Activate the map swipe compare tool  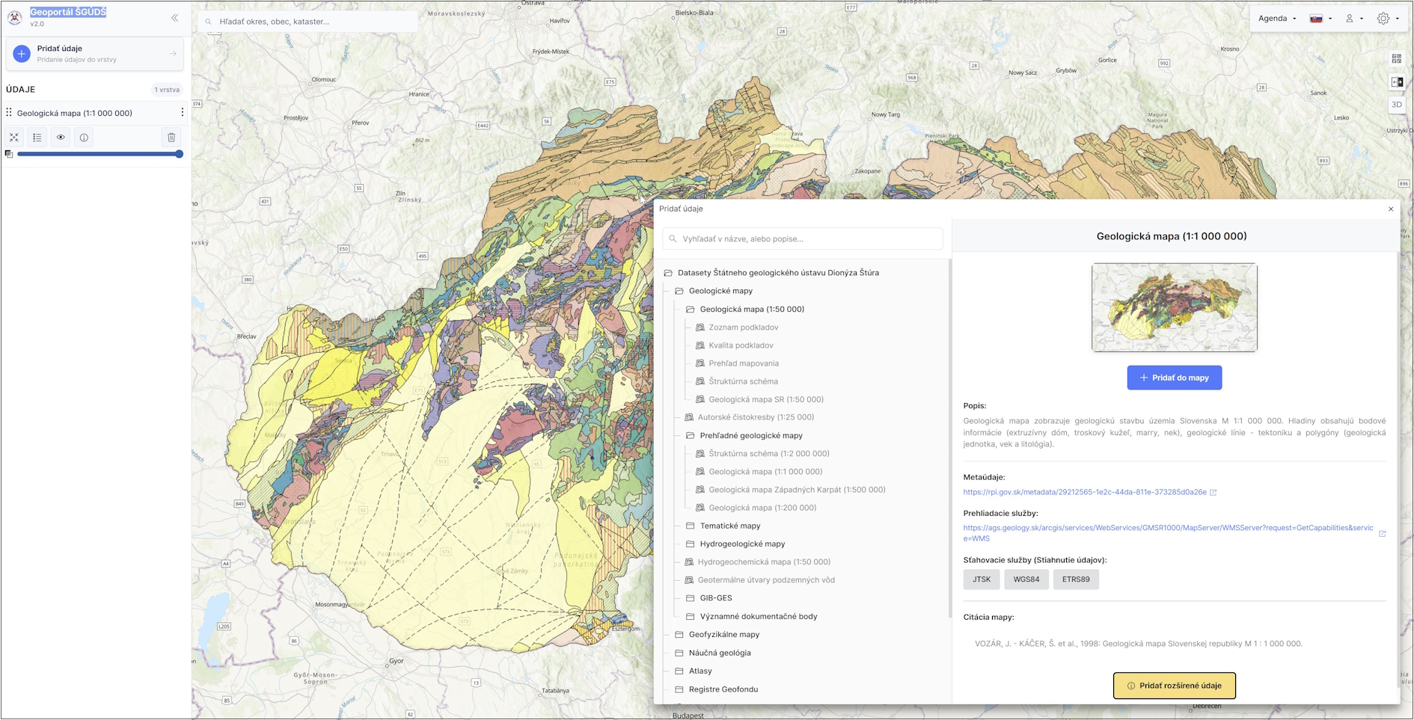pyautogui.click(x=1396, y=82)
